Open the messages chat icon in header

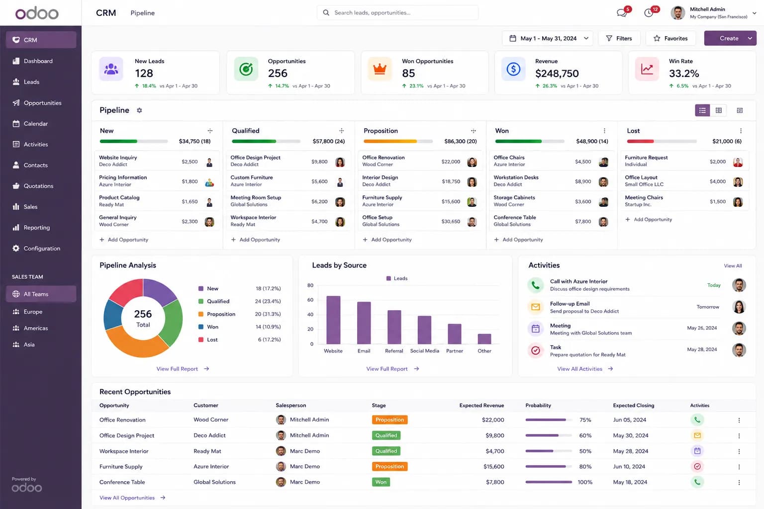[x=622, y=13]
